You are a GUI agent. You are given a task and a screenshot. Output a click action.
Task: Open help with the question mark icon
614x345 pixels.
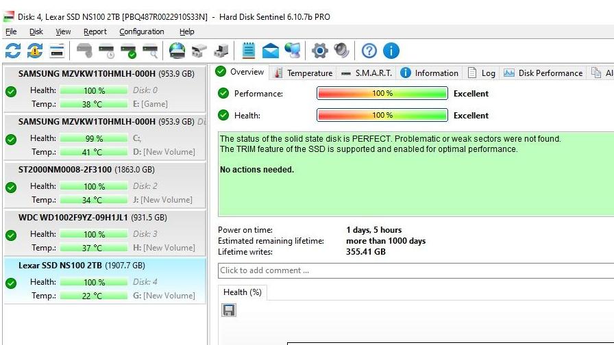369,51
